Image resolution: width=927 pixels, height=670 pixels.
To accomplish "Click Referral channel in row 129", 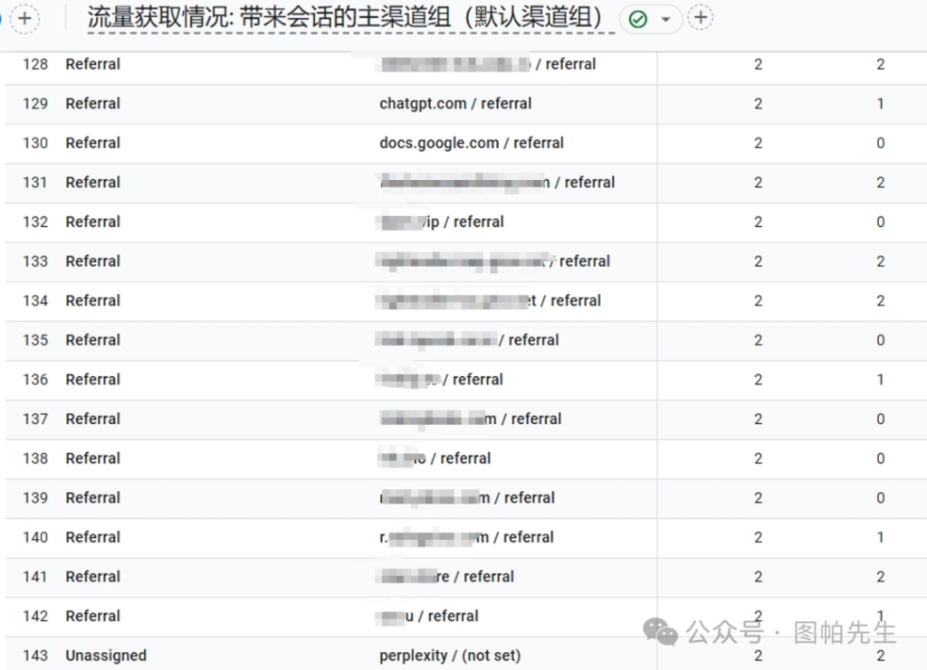I will pos(92,104).
